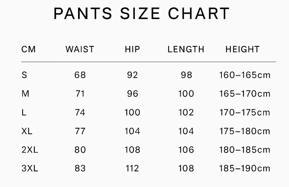The width and height of the screenshot is (289, 187).
Task: Click the hip value 112
Action: tap(132, 168)
